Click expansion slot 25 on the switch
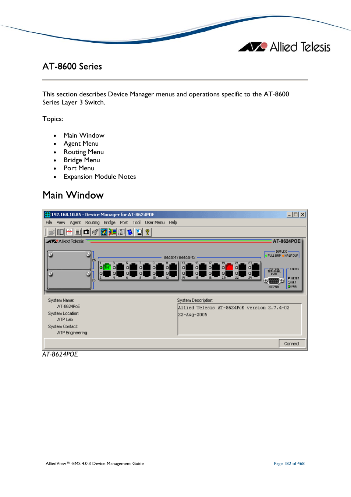 tap(69, 260)
